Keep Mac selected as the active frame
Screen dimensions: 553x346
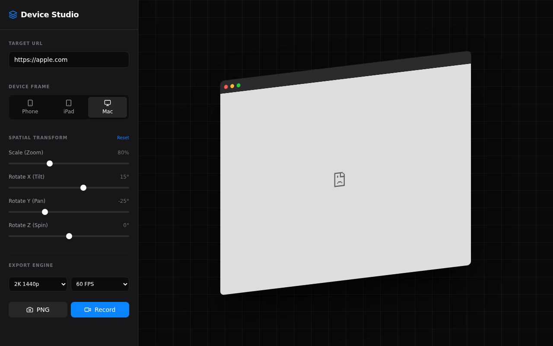[x=107, y=107]
